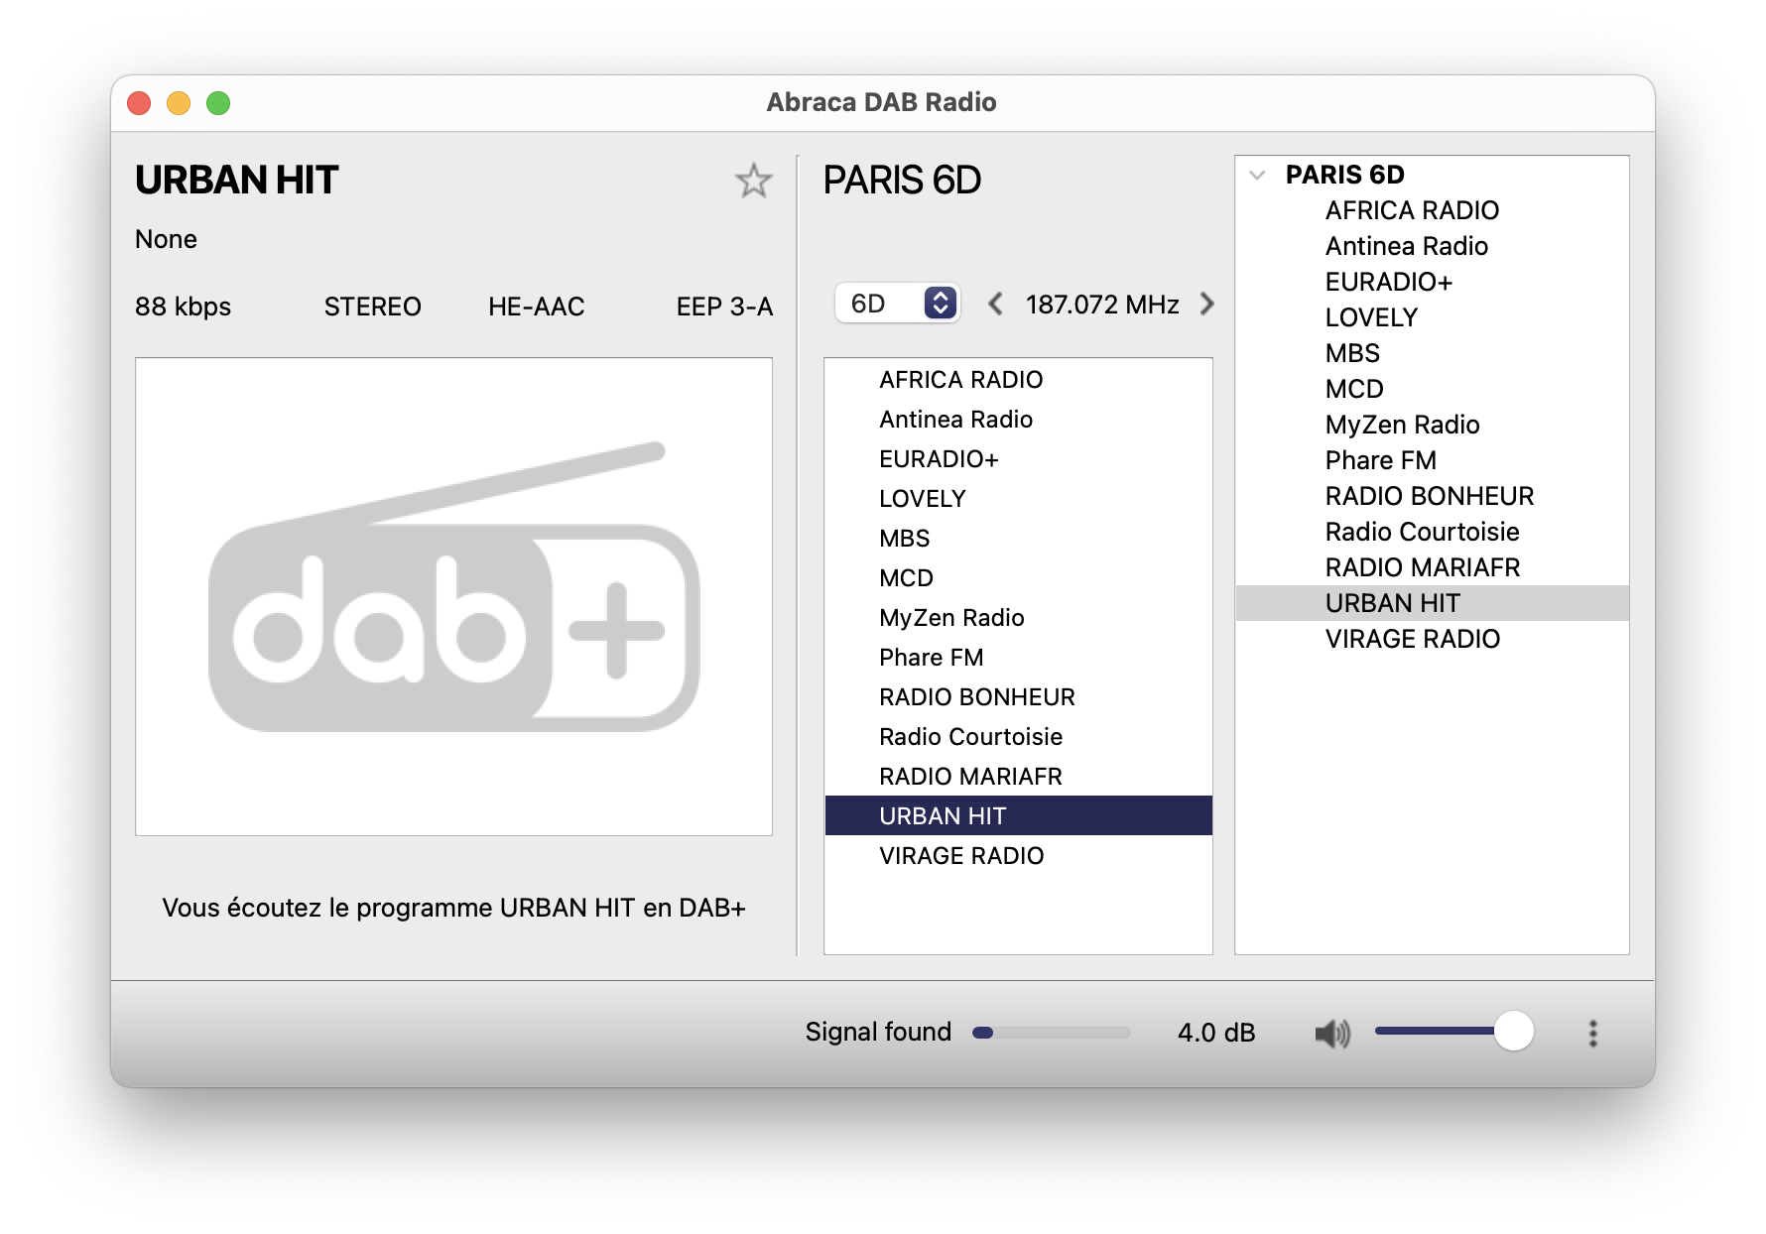
Task: Select MBS in the service list
Action: pyautogui.click(x=1018, y=539)
